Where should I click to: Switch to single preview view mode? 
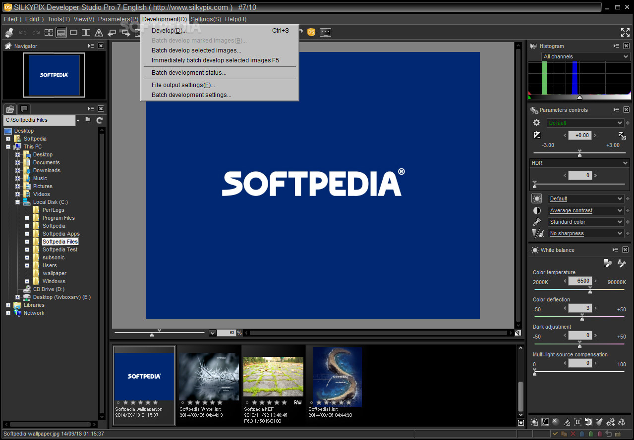(x=73, y=33)
